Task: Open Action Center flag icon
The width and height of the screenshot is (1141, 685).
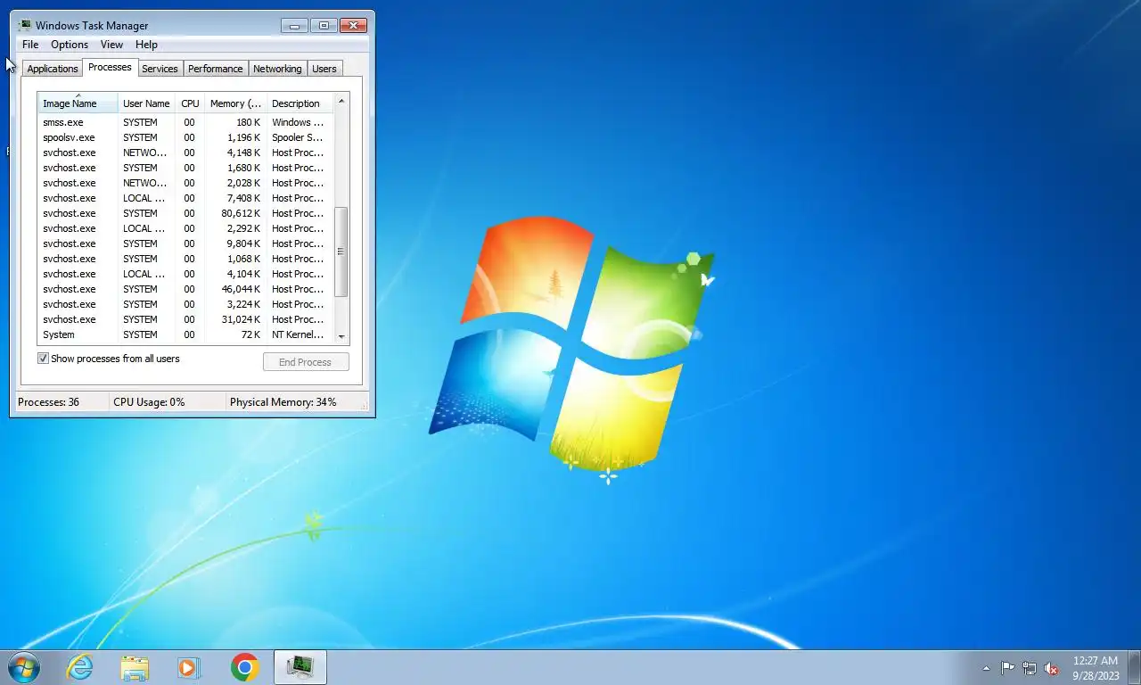Action: 1007,668
